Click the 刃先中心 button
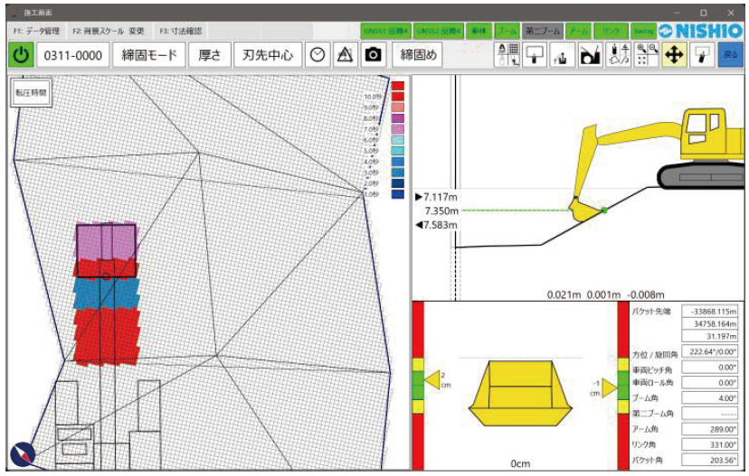The width and height of the screenshot is (749, 476). click(x=268, y=55)
